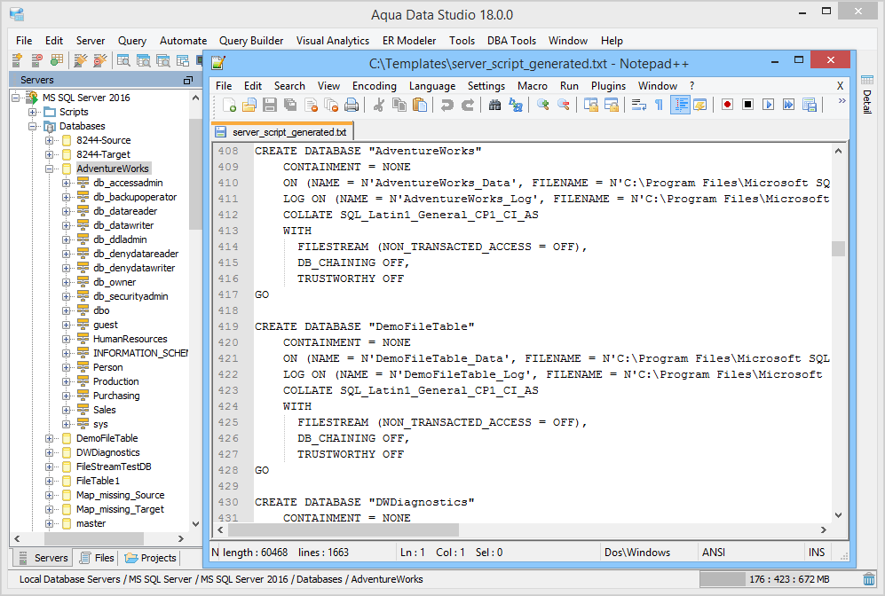The width and height of the screenshot is (885, 596).
Task: Click the Playback macro icon
Action: click(768, 105)
